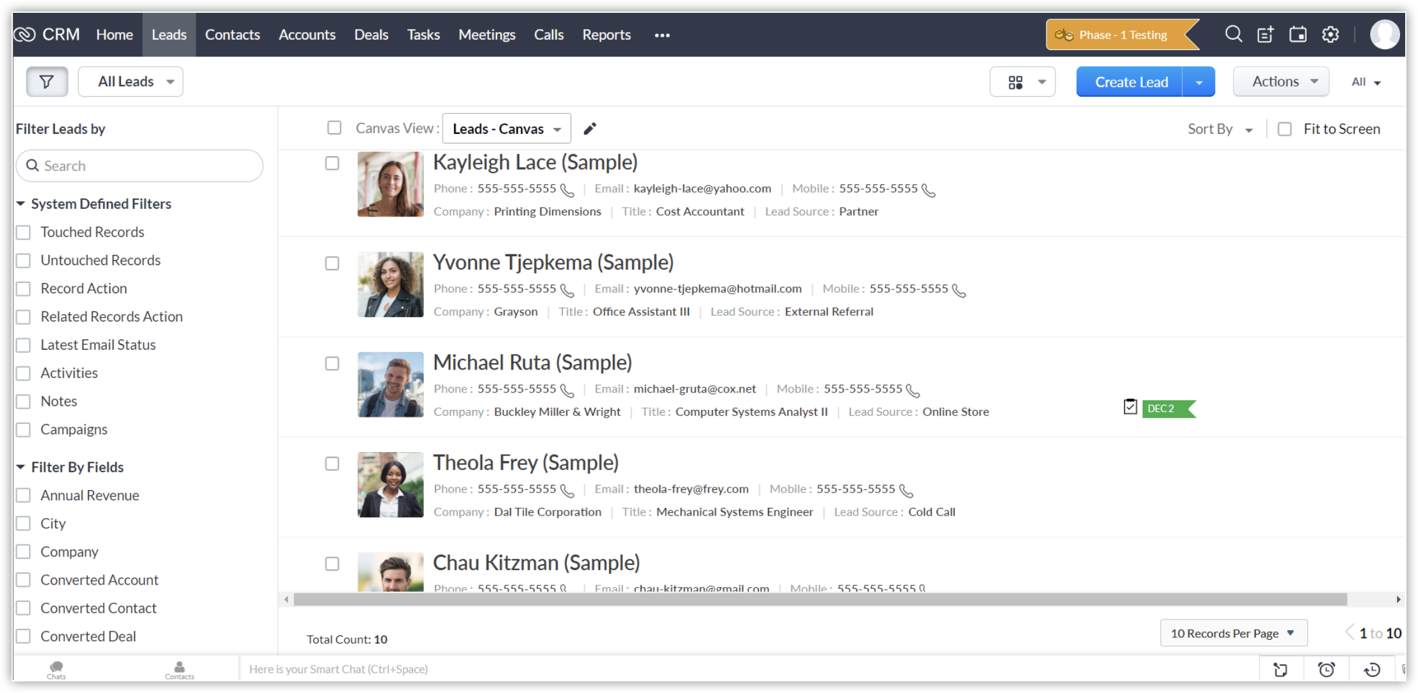This screenshot has width=1418, height=693.
Task: Click the pencil icon to edit canvas view
Action: (590, 129)
